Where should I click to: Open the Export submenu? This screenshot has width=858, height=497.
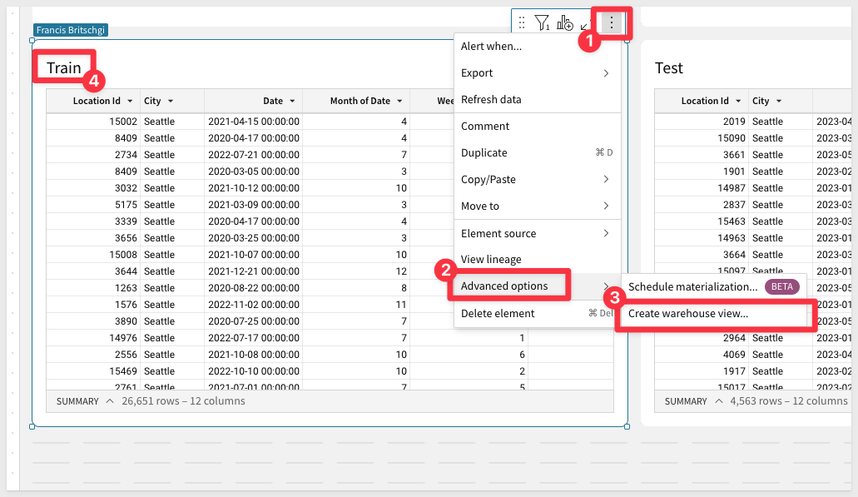[x=536, y=73]
